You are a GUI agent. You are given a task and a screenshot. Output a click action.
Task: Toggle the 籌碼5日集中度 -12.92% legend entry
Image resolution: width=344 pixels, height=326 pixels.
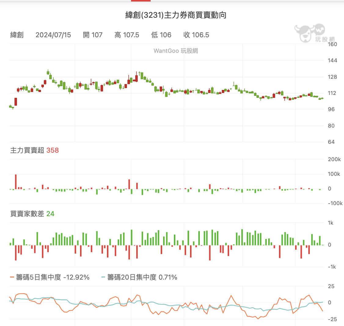point(50,277)
